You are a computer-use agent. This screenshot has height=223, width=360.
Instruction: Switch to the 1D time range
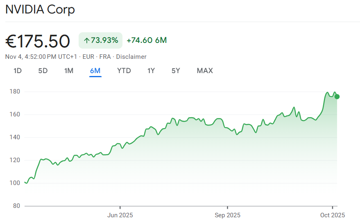tap(18, 71)
